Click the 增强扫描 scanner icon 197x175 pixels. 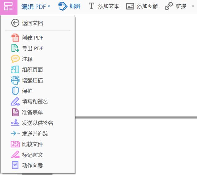(15, 80)
